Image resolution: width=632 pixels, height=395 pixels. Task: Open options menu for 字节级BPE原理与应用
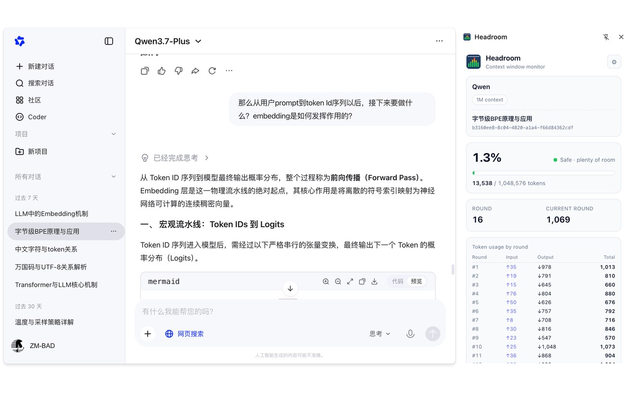click(114, 231)
